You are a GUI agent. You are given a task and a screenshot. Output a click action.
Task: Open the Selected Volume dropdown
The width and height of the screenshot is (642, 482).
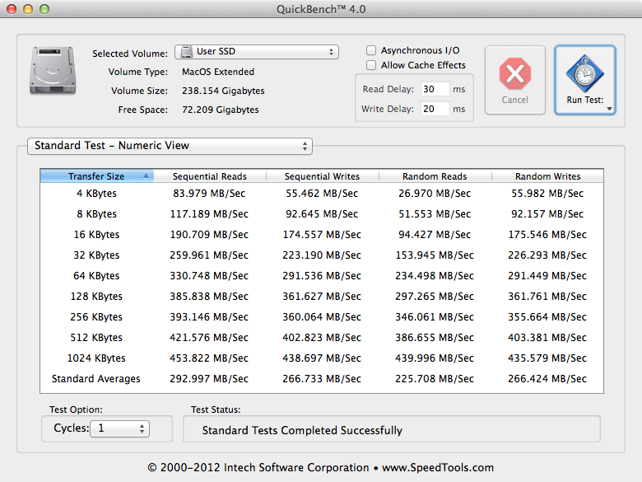click(257, 52)
